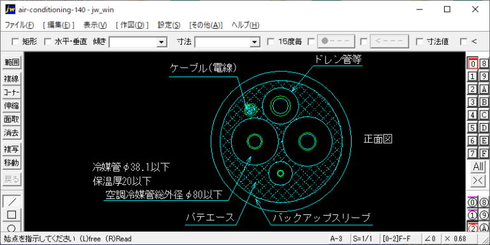490x245 pixels.
Task: Open the その他(A) menu
Action: coord(205,25)
